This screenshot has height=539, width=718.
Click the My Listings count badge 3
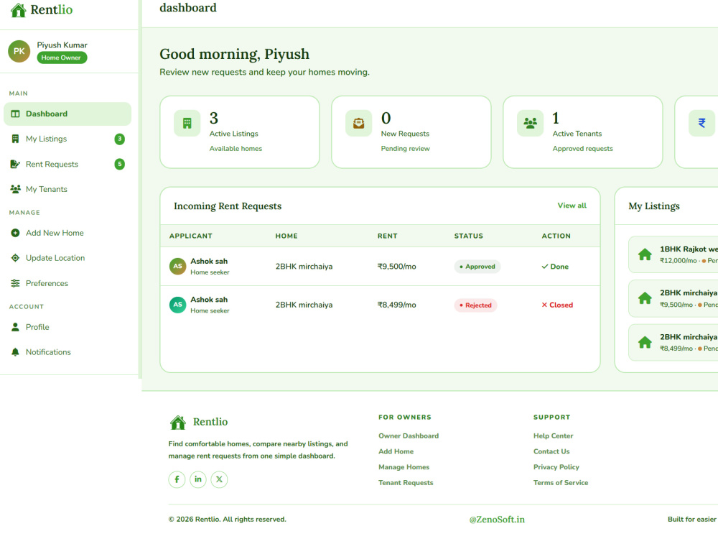click(x=119, y=139)
